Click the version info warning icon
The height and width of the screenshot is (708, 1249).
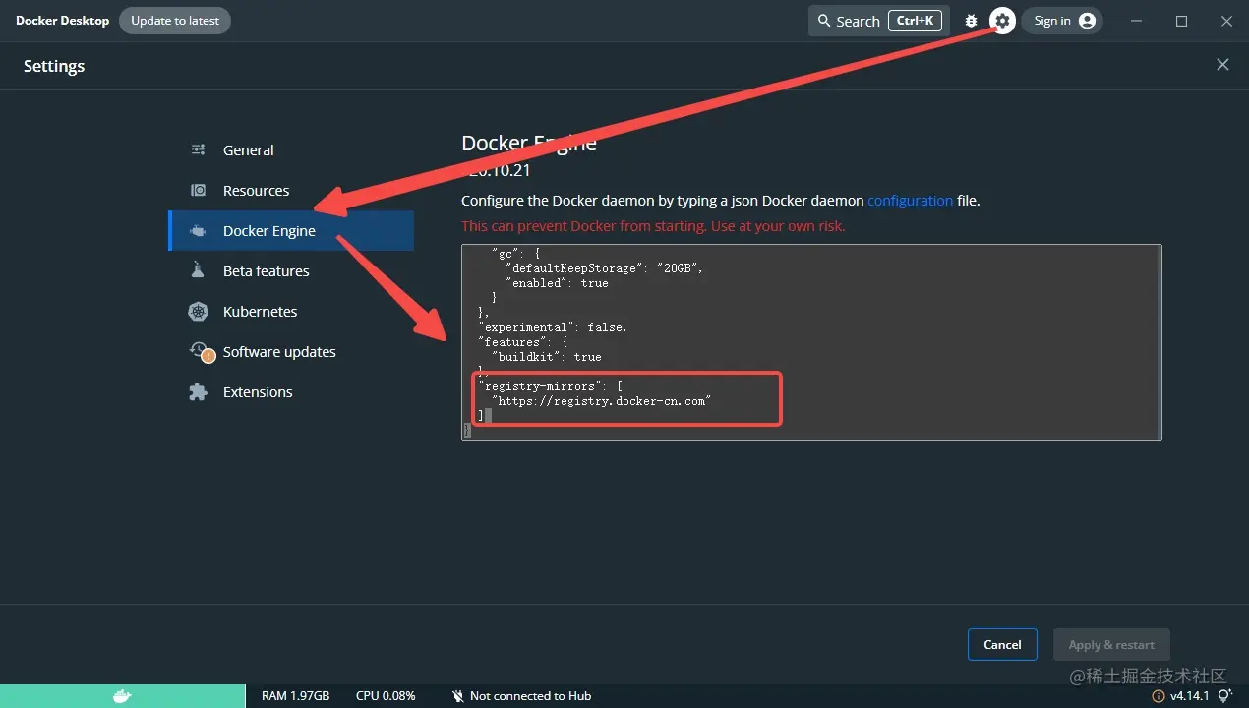(1158, 696)
